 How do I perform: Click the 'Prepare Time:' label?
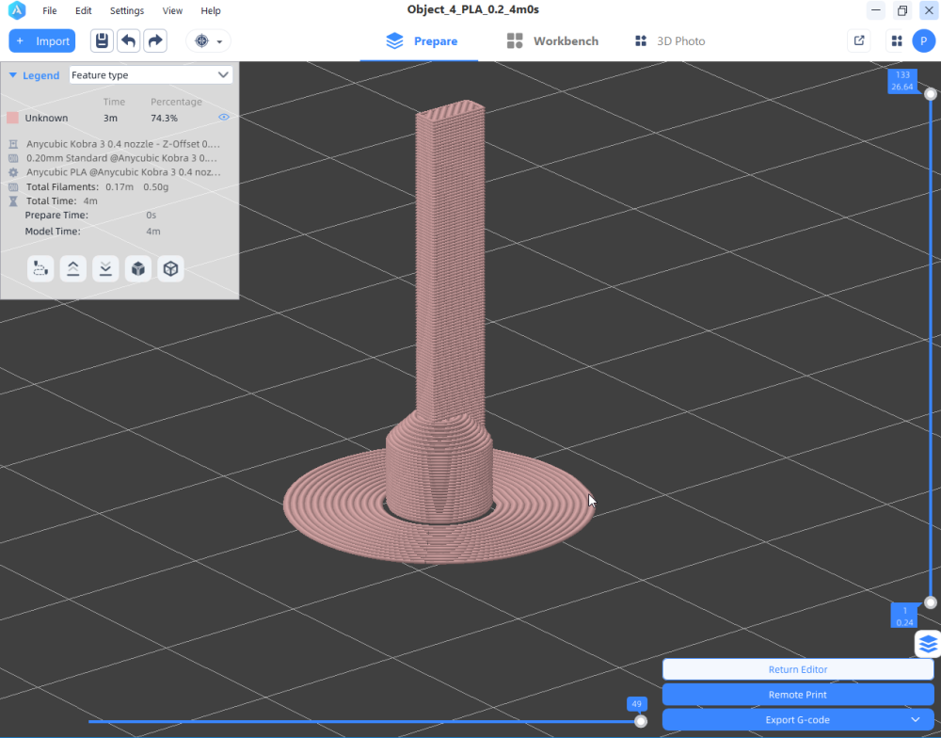point(56,215)
